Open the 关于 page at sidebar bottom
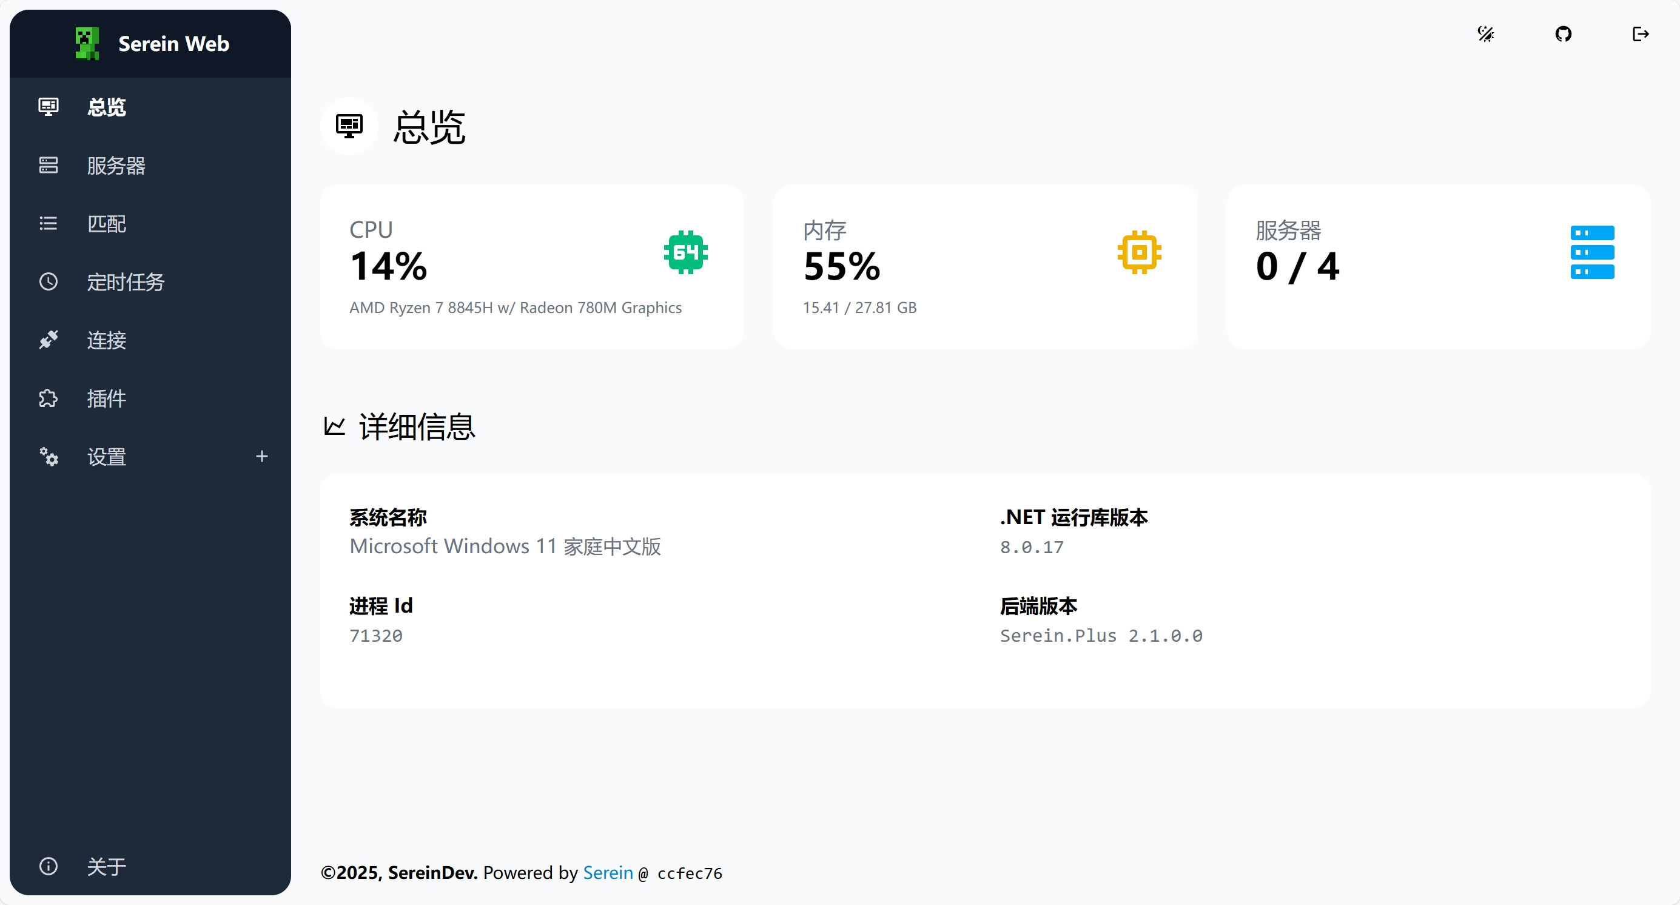This screenshot has height=905, width=1680. click(x=150, y=866)
